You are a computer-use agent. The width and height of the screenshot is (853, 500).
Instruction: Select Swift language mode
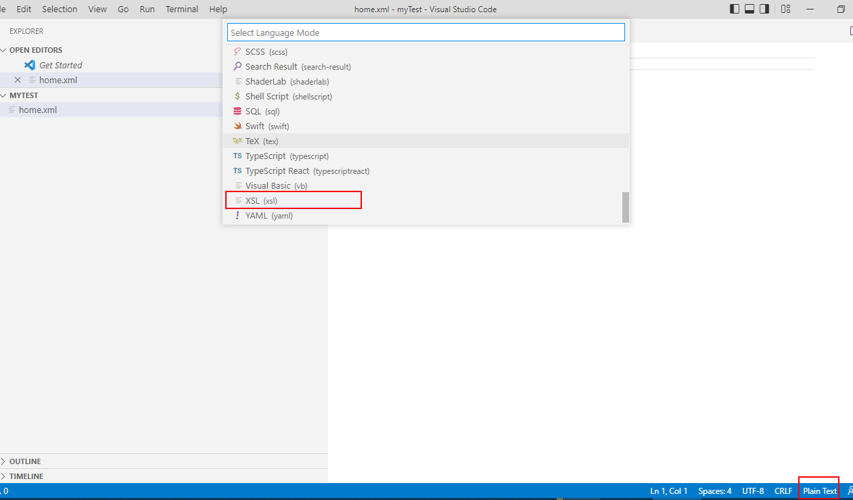(426, 126)
